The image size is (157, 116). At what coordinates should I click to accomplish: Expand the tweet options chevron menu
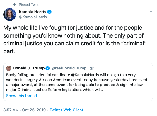[x=151, y=11]
